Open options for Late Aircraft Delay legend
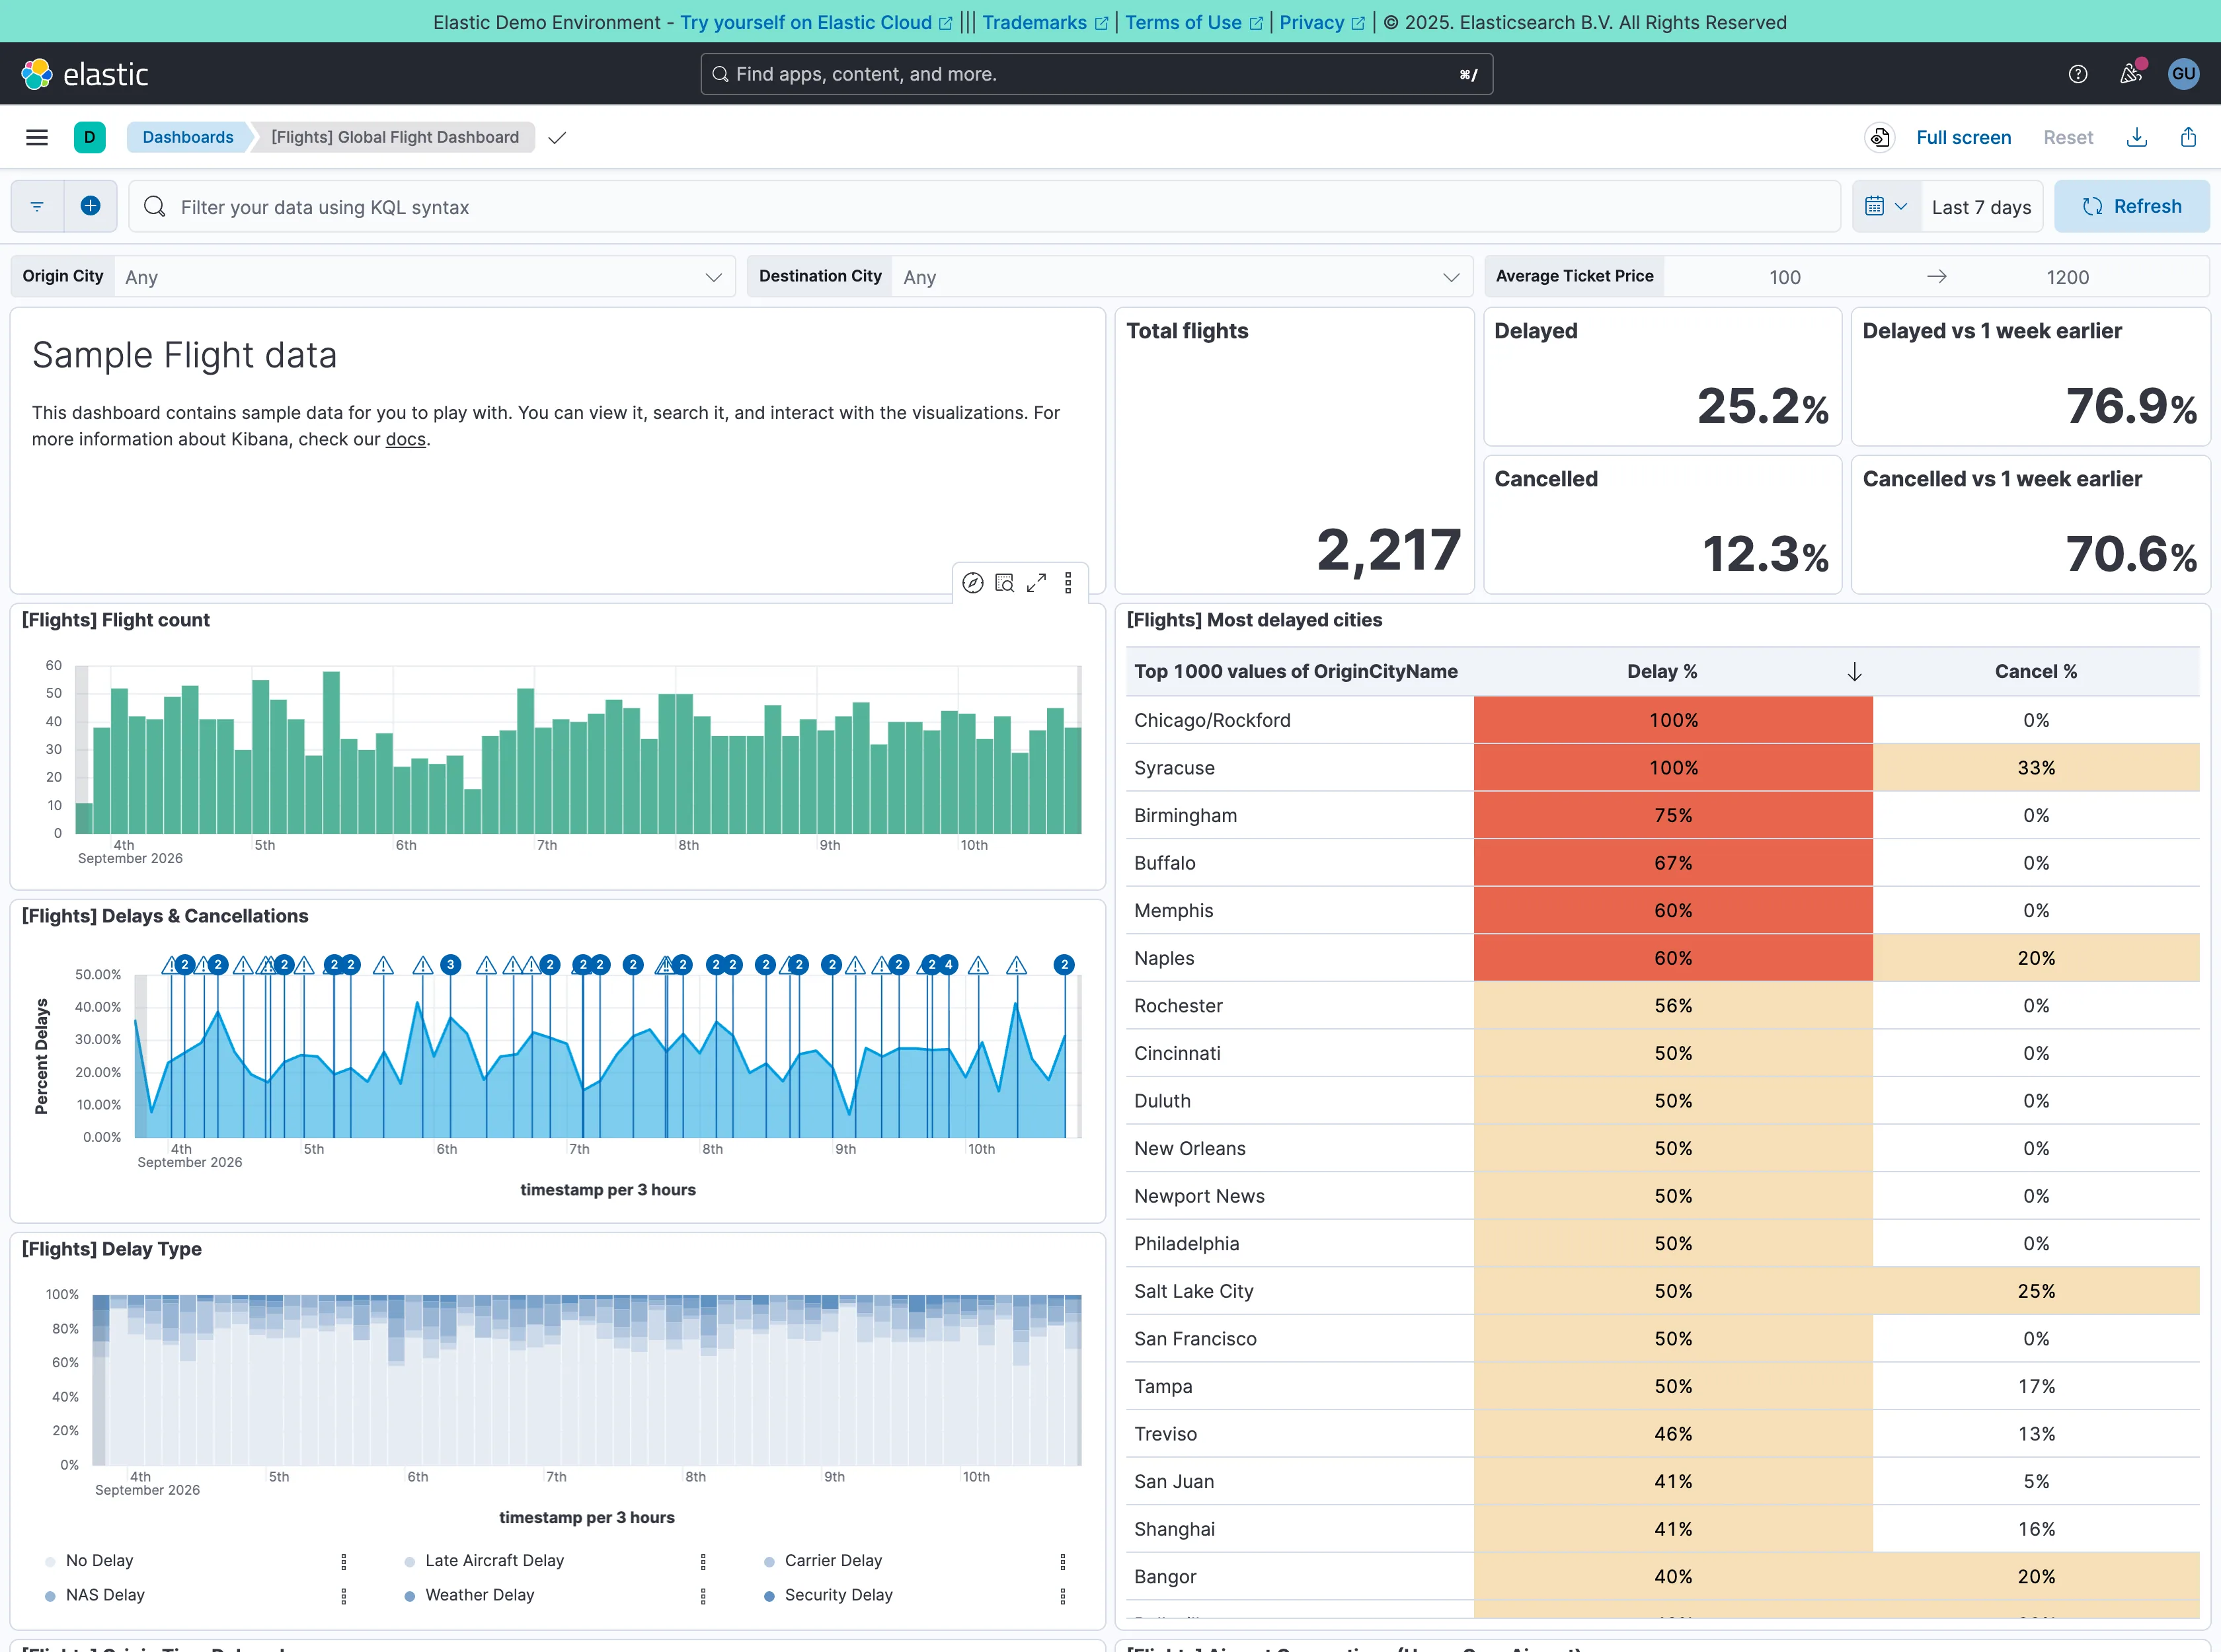Screen dimensions: 2221x1652 (x=703, y=1561)
